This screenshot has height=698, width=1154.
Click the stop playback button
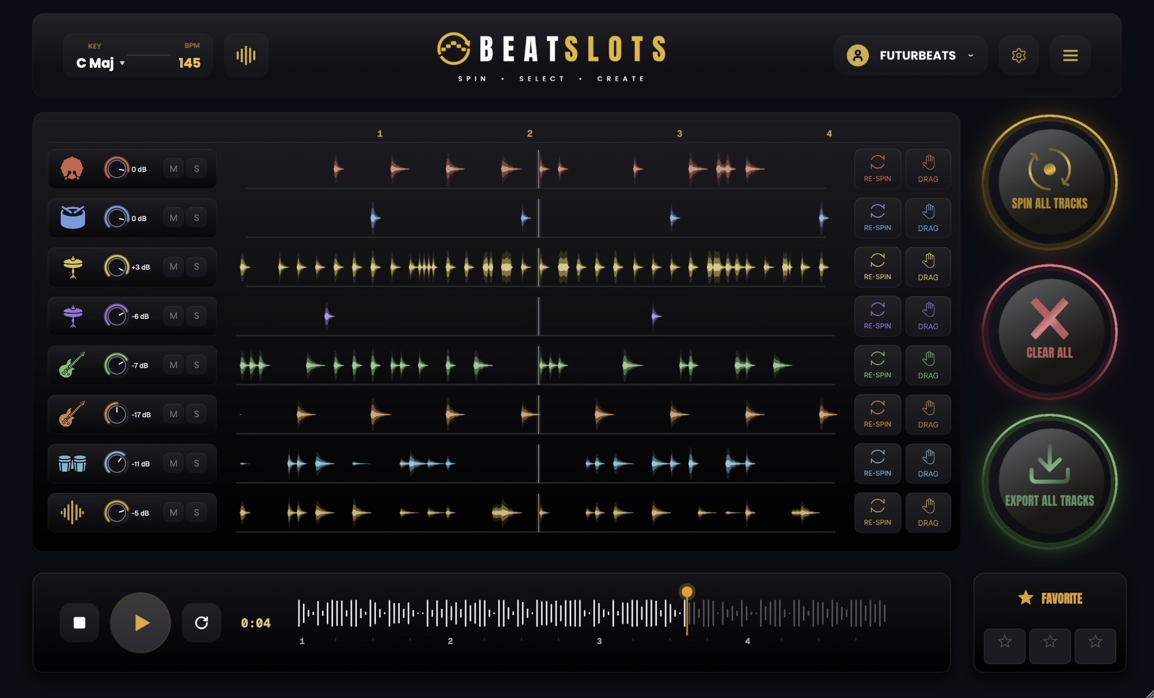coord(79,623)
